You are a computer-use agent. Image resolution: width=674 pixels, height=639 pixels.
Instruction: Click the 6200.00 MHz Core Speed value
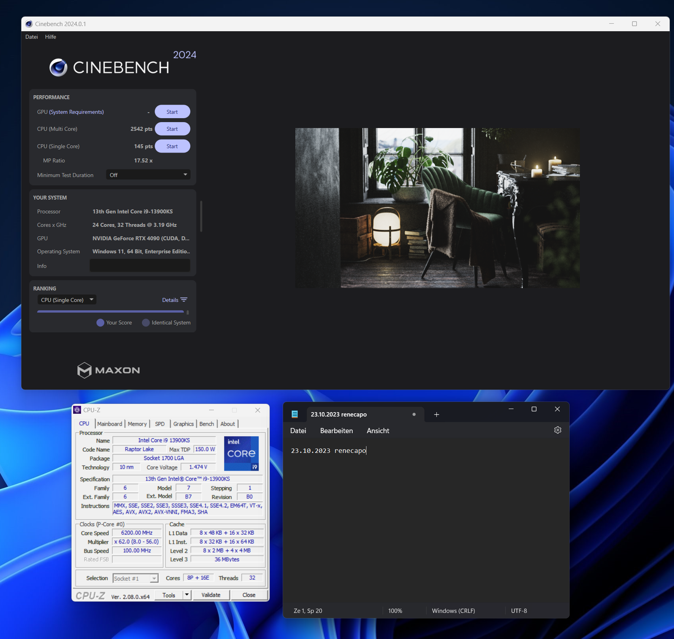tap(137, 533)
